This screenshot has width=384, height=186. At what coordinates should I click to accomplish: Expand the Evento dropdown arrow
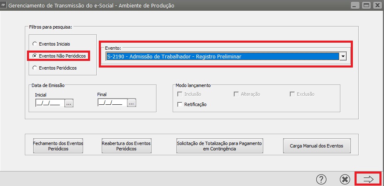coord(343,56)
